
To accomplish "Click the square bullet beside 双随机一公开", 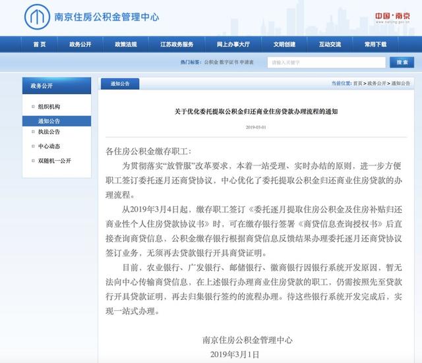I will tap(33, 161).
